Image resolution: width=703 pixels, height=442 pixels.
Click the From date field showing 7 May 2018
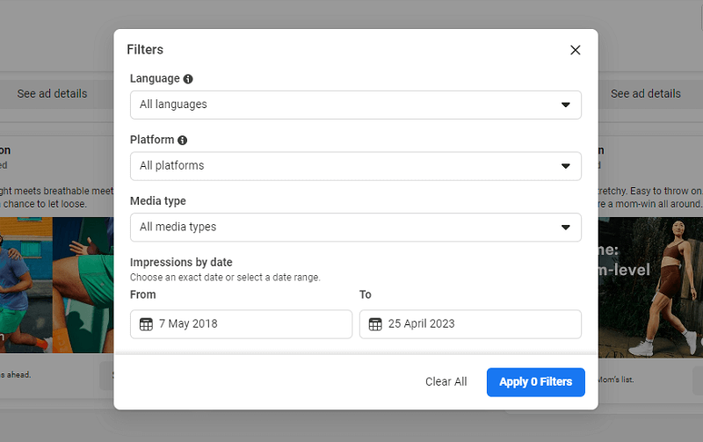[241, 324]
